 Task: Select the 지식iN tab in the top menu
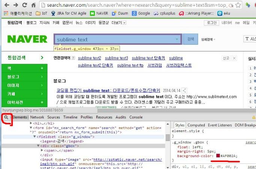pos(44,23)
